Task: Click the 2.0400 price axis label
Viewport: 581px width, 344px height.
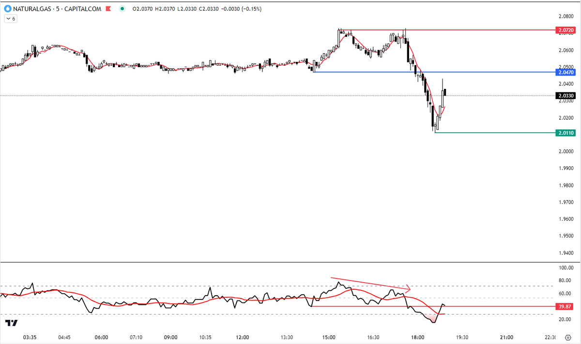Action: click(566, 84)
